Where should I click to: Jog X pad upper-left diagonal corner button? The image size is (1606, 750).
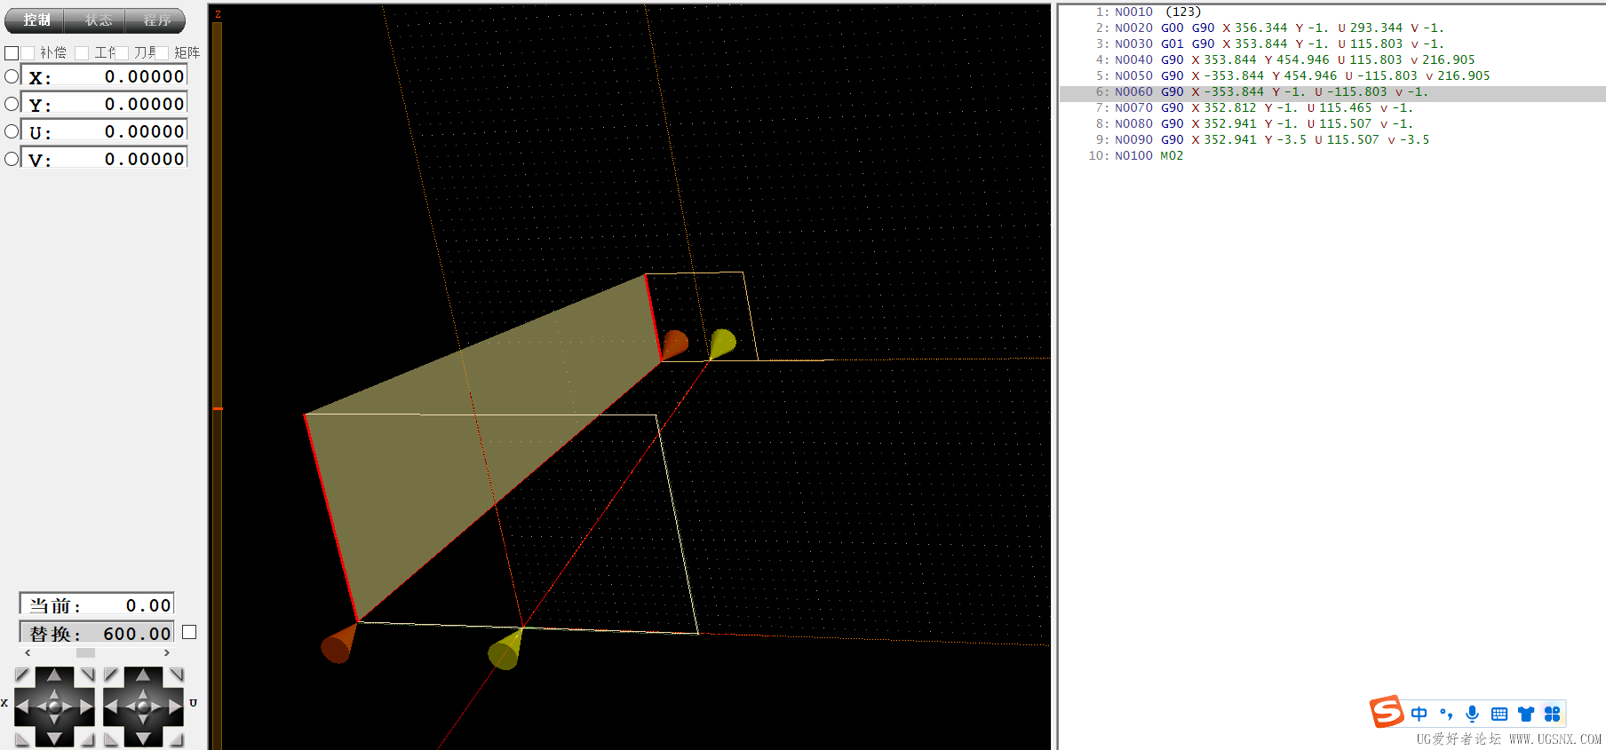pos(21,674)
